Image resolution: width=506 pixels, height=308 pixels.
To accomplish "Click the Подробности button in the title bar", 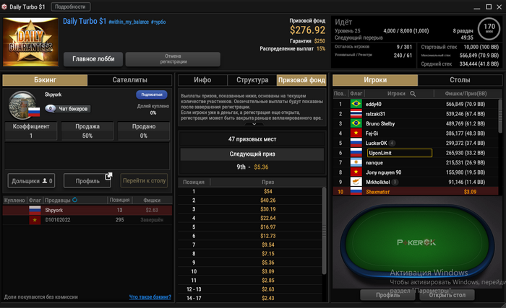I will point(71,6).
